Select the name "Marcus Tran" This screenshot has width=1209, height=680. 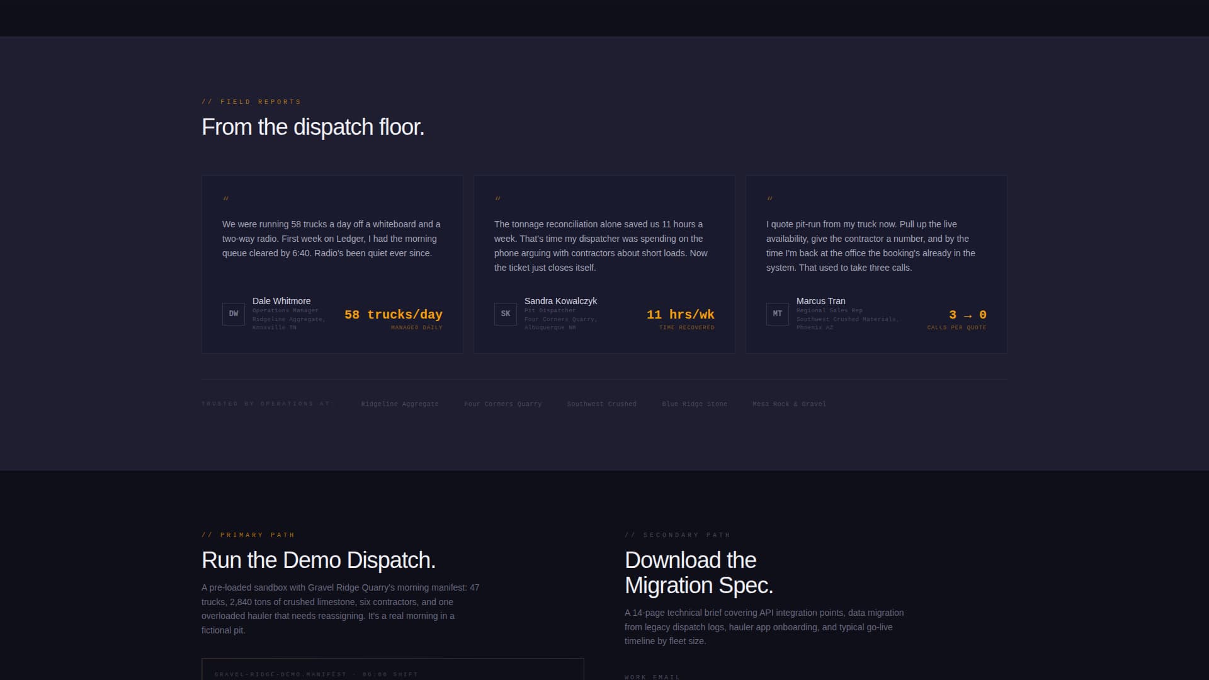820,301
